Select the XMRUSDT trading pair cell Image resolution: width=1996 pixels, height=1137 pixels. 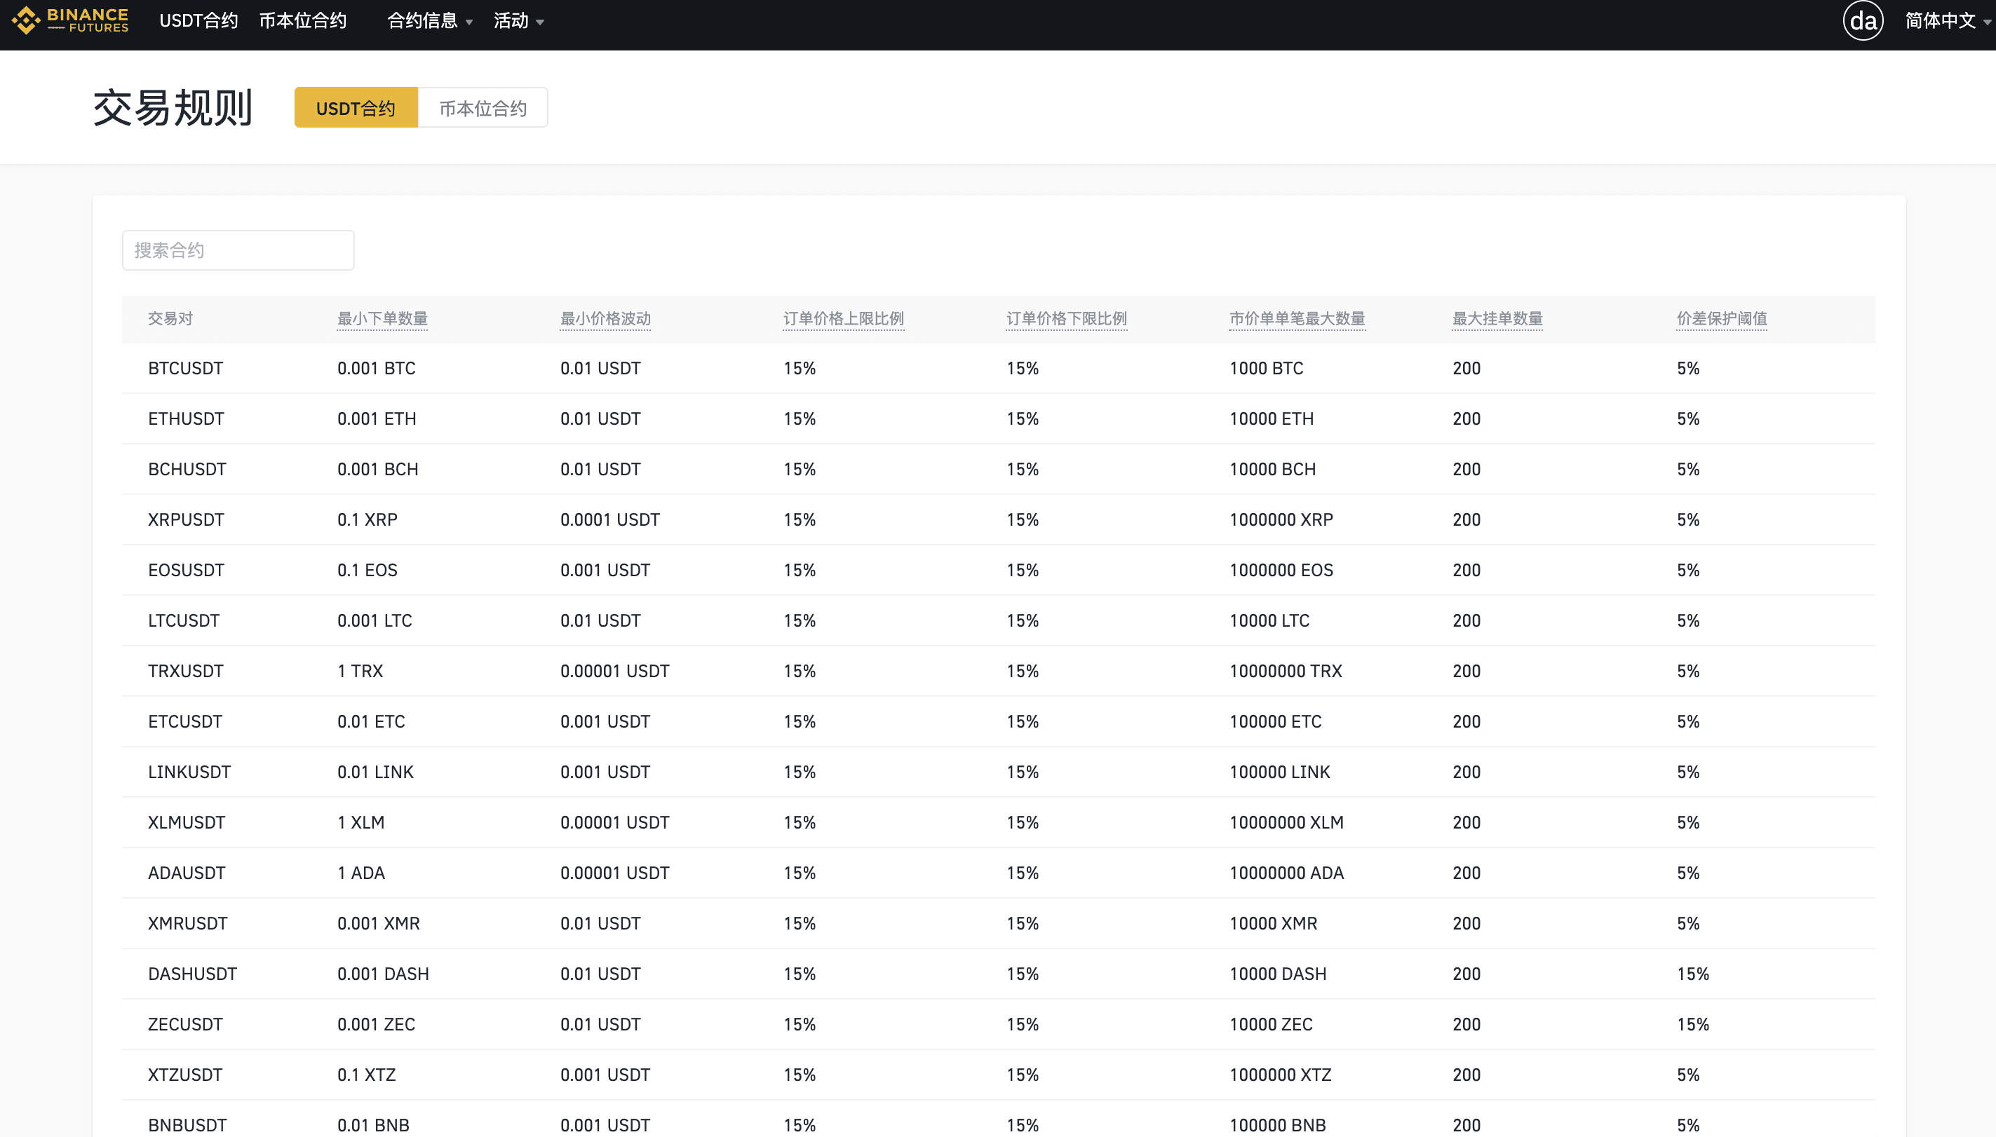click(188, 924)
